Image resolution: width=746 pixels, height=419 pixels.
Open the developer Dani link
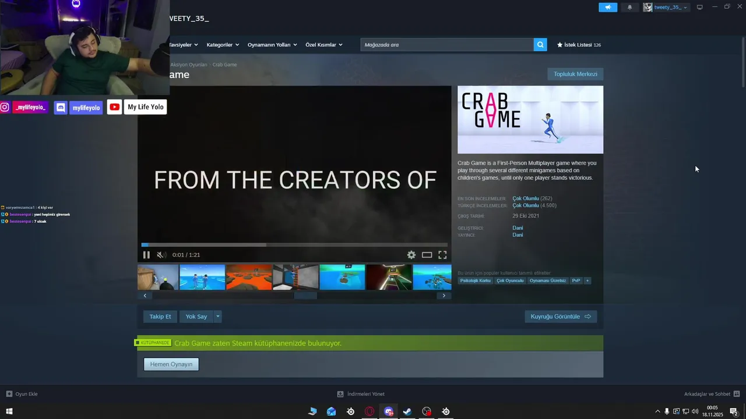pos(518,228)
